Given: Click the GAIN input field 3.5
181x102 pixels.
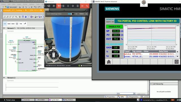Looking at the screenshot, I should click(x=116, y=48).
